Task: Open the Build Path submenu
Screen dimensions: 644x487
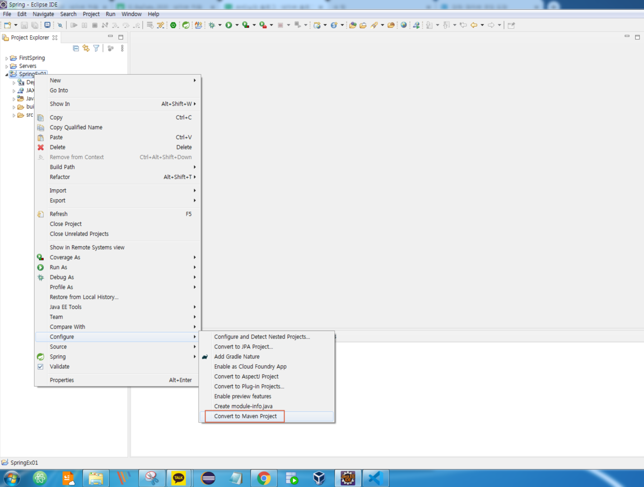Action: click(117, 167)
